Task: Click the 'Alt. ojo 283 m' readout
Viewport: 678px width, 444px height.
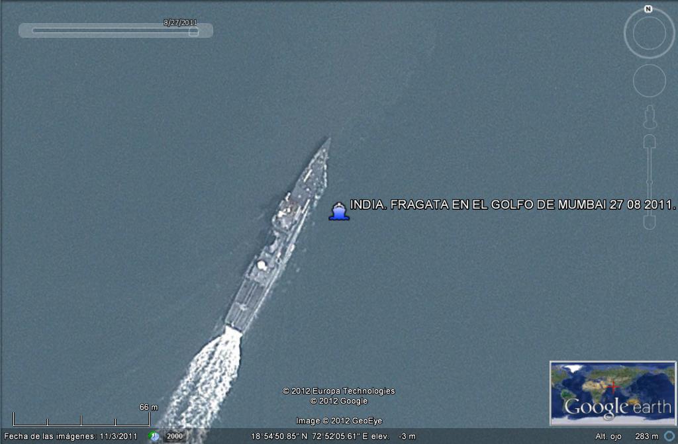Action: 626,436
